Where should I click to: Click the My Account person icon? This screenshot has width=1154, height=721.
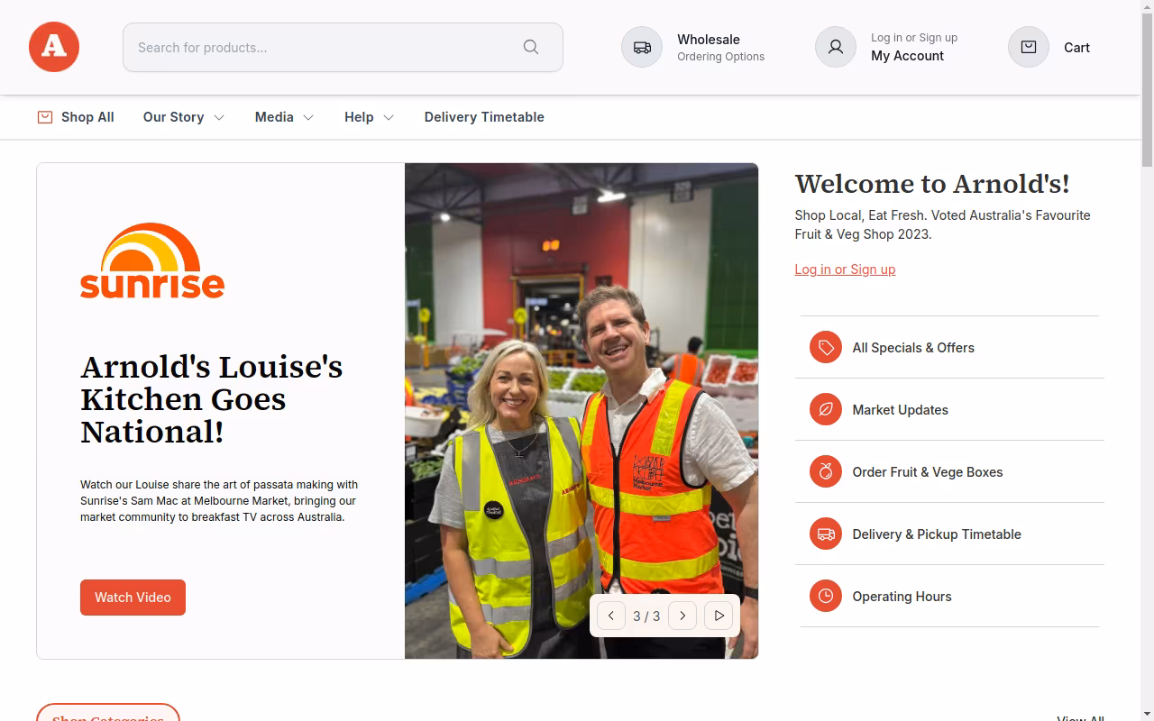tap(836, 47)
